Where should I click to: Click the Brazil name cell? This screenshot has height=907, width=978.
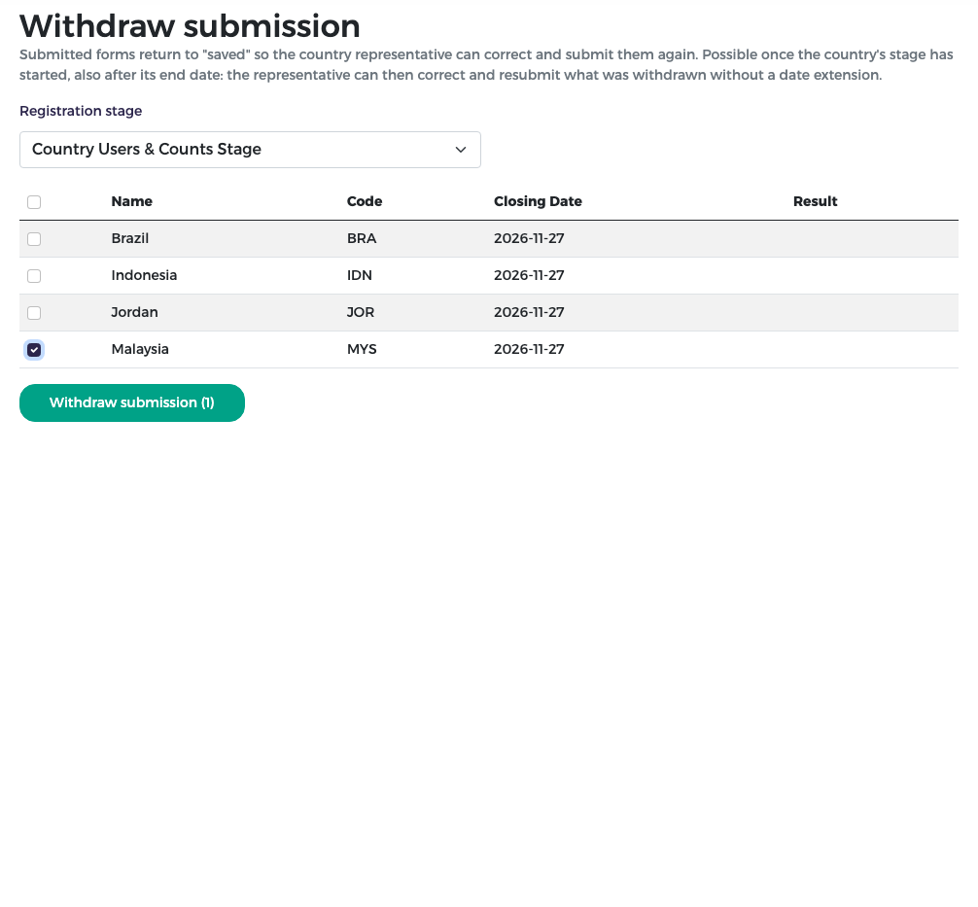129,238
